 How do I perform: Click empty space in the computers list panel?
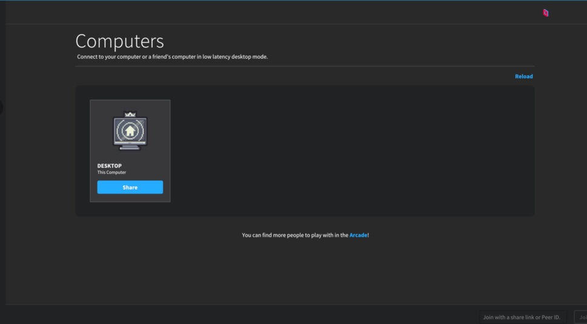[x=351, y=151]
